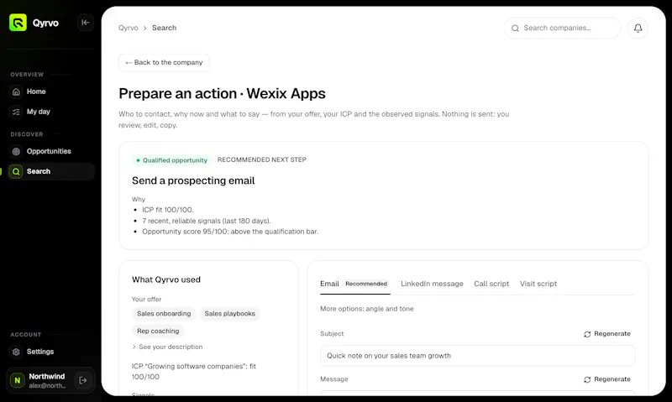Open the notifications bell
The width and height of the screenshot is (672, 402).
(x=638, y=29)
